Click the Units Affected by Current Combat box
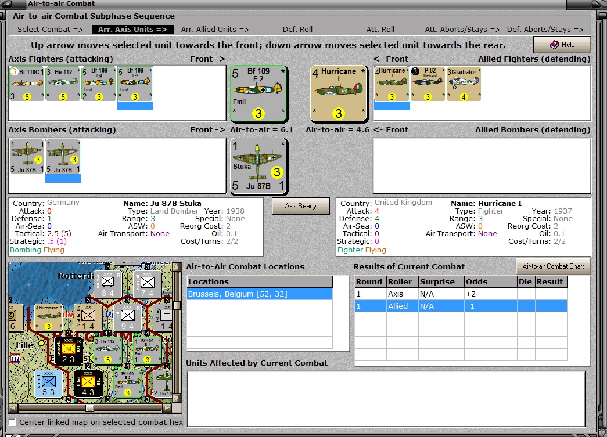607x437 pixels. pyautogui.click(x=386, y=399)
